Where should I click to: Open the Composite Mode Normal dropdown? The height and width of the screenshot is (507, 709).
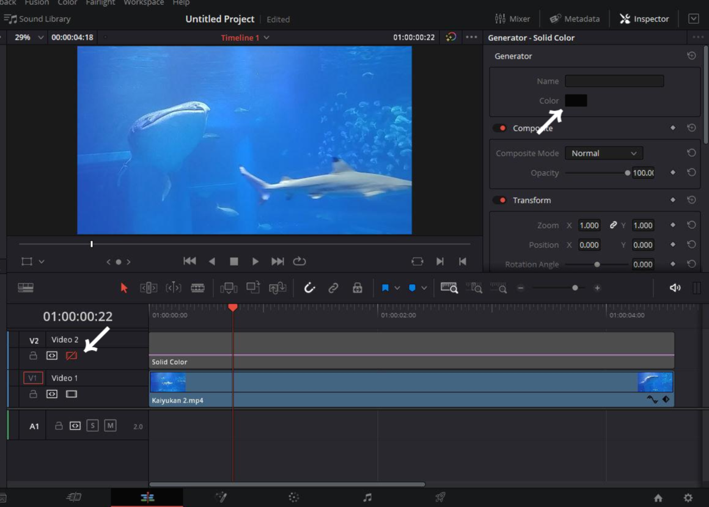tap(604, 153)
